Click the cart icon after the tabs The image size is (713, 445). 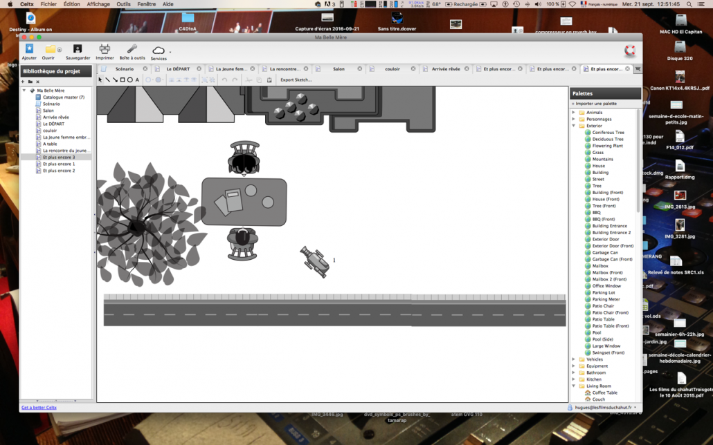click(638, 69)
